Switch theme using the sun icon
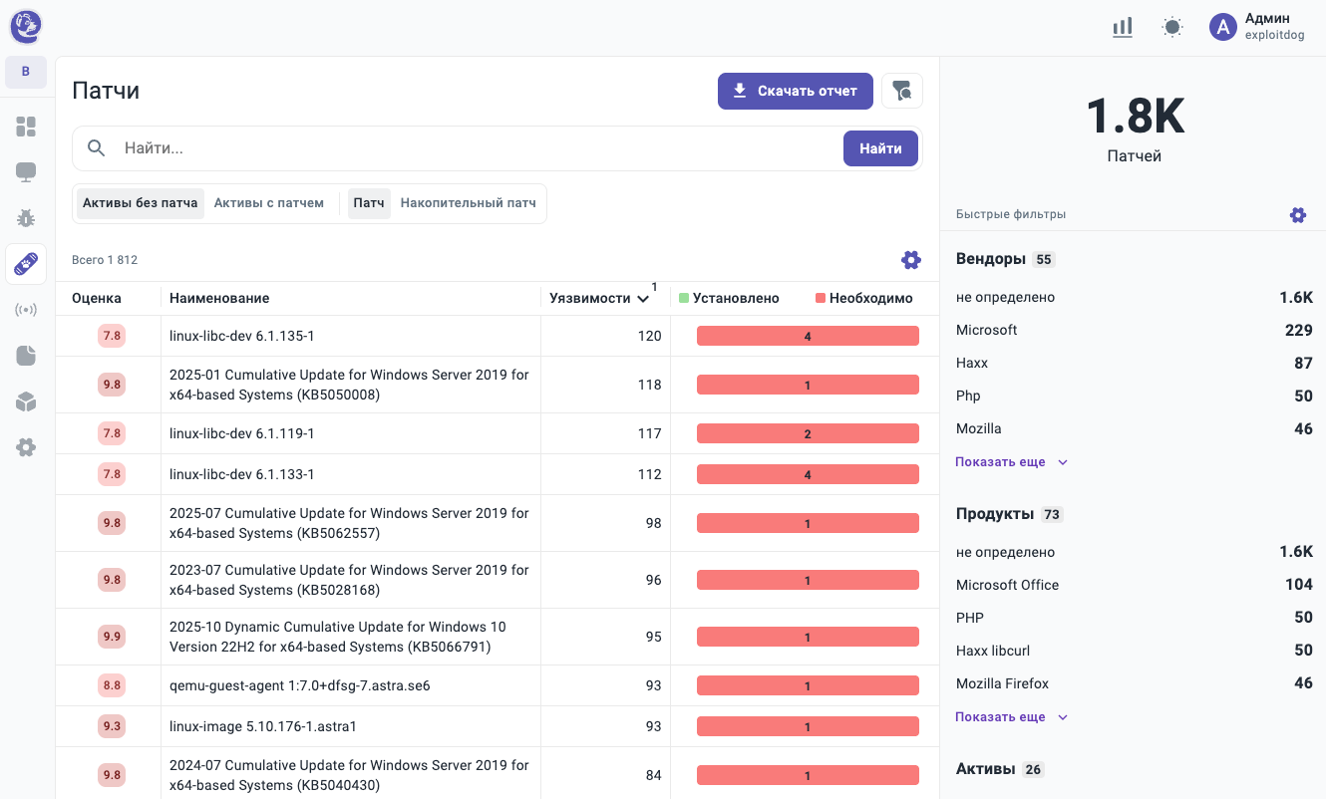The height and width of the screenshot is (799, 1326). point(1172,27)
